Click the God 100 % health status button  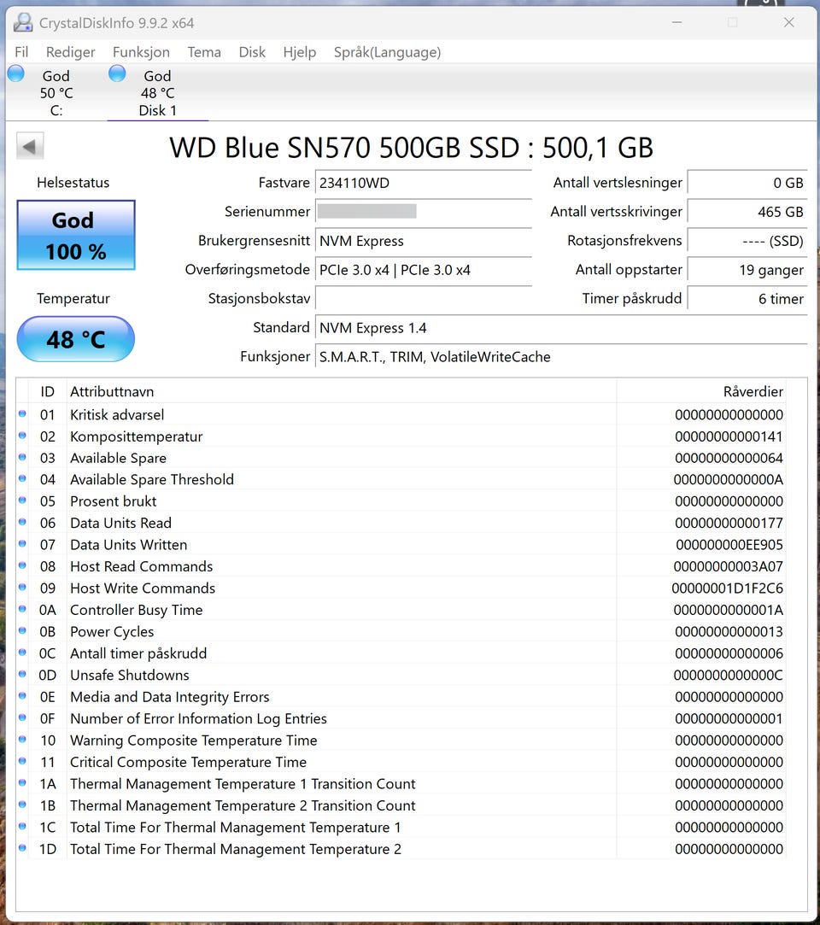(76, 235)
